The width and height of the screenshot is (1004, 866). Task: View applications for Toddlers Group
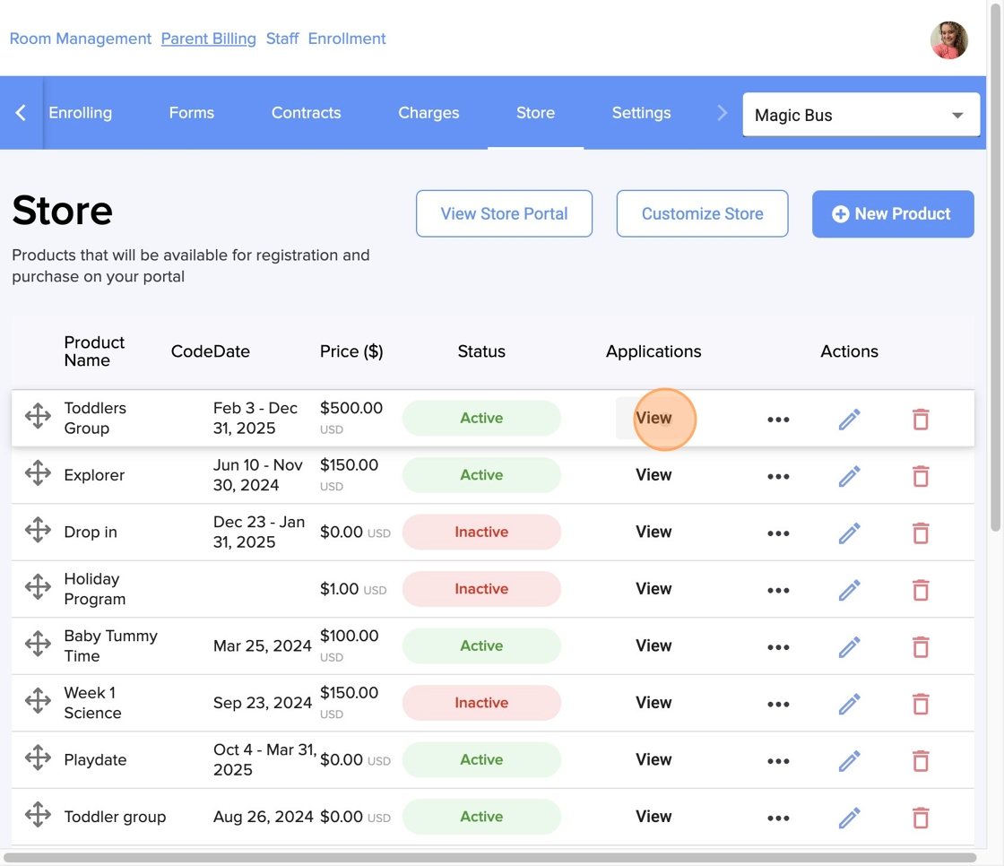click(653, 418)
